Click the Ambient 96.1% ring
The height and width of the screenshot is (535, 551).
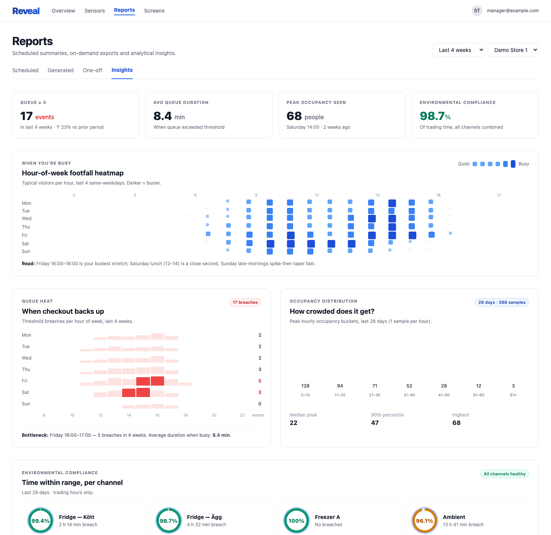(x=425, y=520)
